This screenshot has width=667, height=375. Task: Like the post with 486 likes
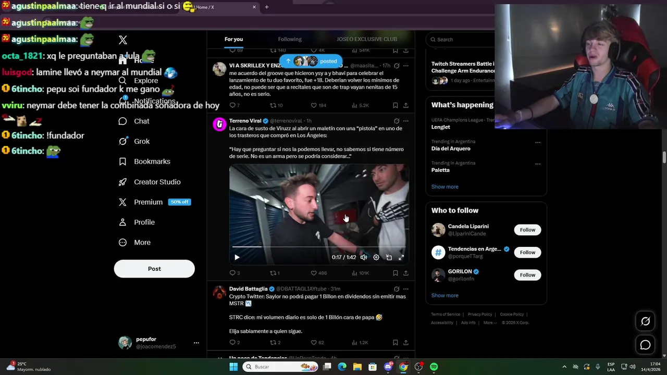(318, 273)
